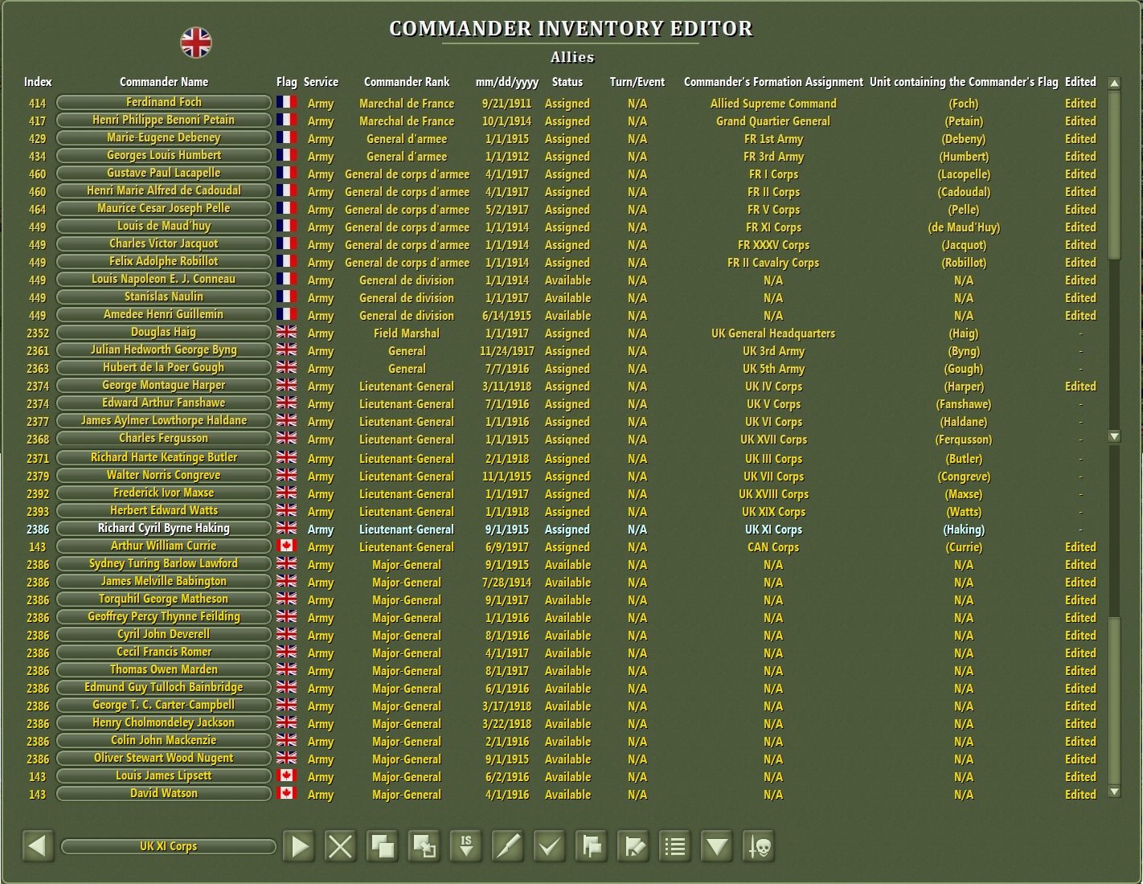Click the UK XVIII Corps assignment
Image resolution: width=1143 pixels, height=884 pixels.
(x=773, y=494)
